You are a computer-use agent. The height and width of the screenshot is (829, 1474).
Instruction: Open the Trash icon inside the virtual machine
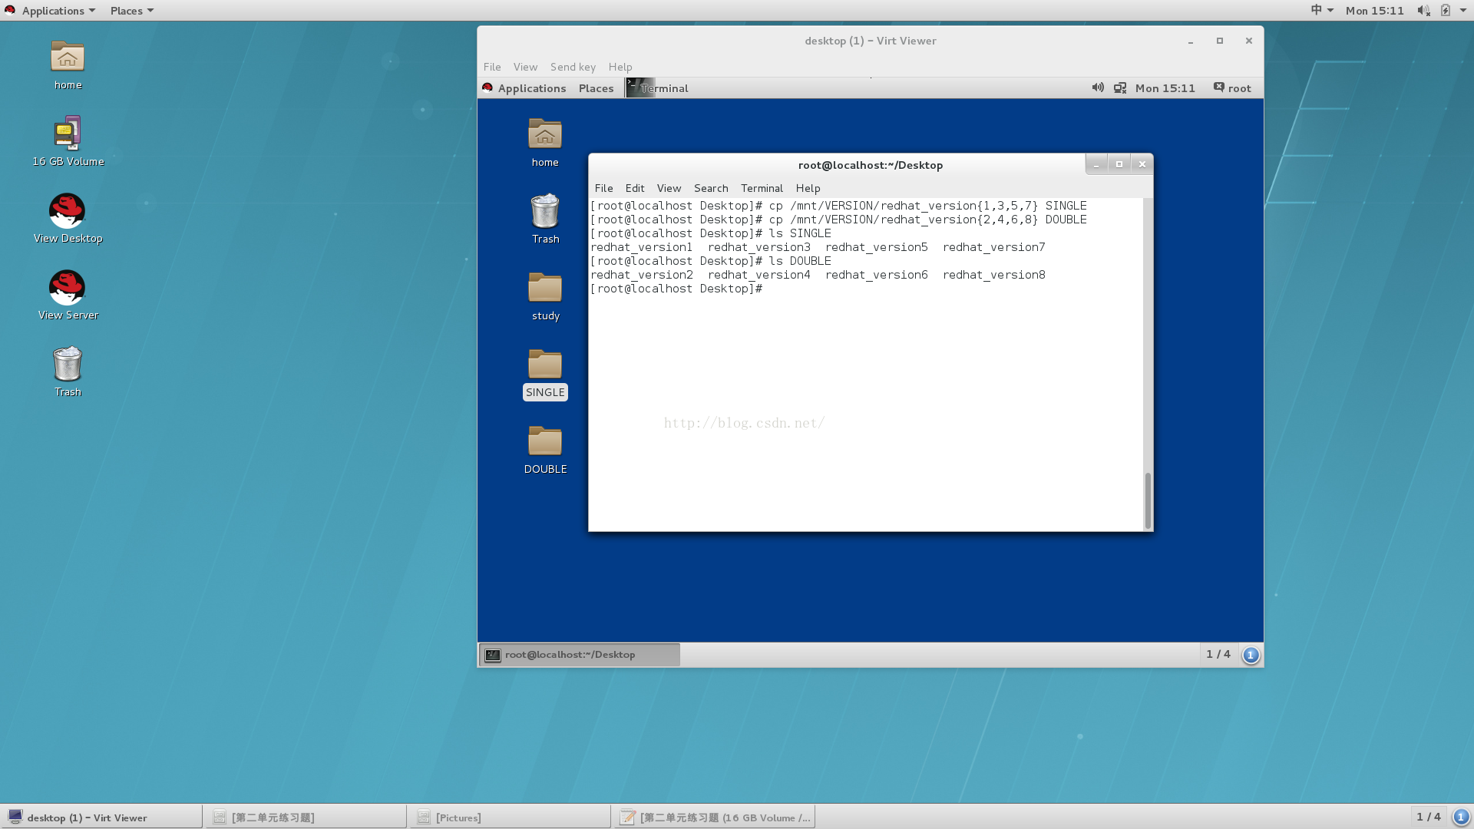[x=545, y=212]
